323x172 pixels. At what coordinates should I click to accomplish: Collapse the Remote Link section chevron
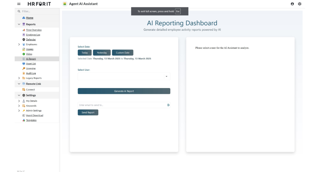click(x=19, y=84)
